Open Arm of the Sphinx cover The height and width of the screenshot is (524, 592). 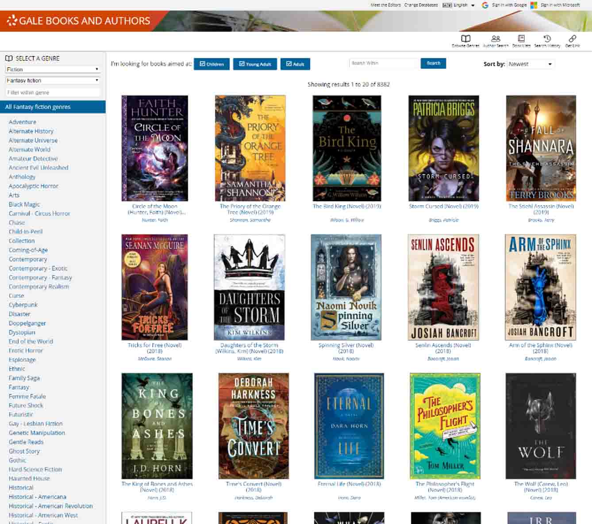tap(540, 287)
